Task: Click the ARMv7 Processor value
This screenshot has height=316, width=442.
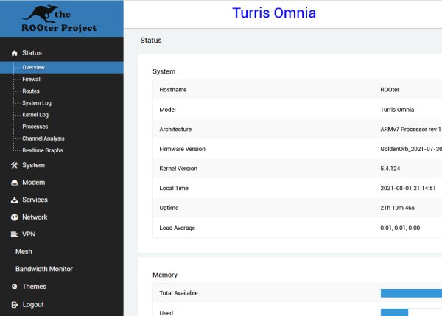Action: 411,130
